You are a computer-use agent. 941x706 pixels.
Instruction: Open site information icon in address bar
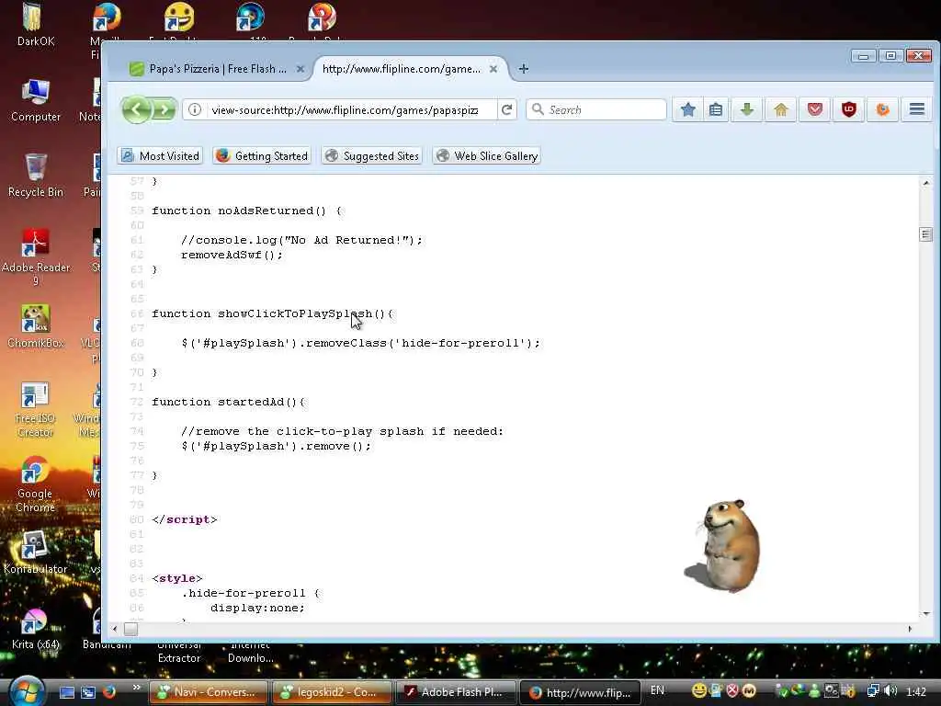pyautogui.click(x=195, y=110)
